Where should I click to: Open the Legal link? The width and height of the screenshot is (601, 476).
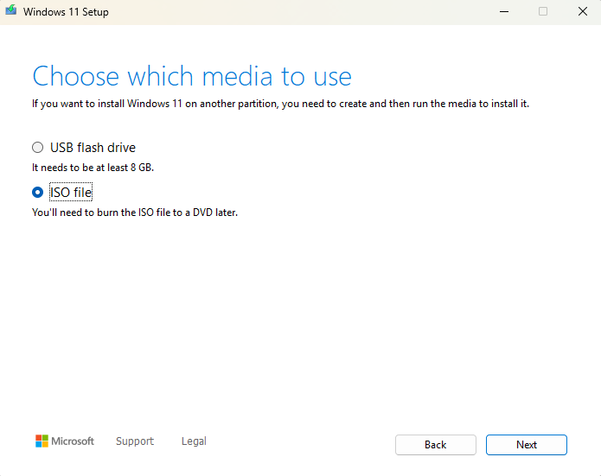[x=194, y=441]
